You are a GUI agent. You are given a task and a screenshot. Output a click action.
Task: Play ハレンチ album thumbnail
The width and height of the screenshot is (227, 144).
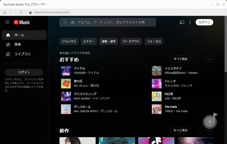(x=157, y=84)
